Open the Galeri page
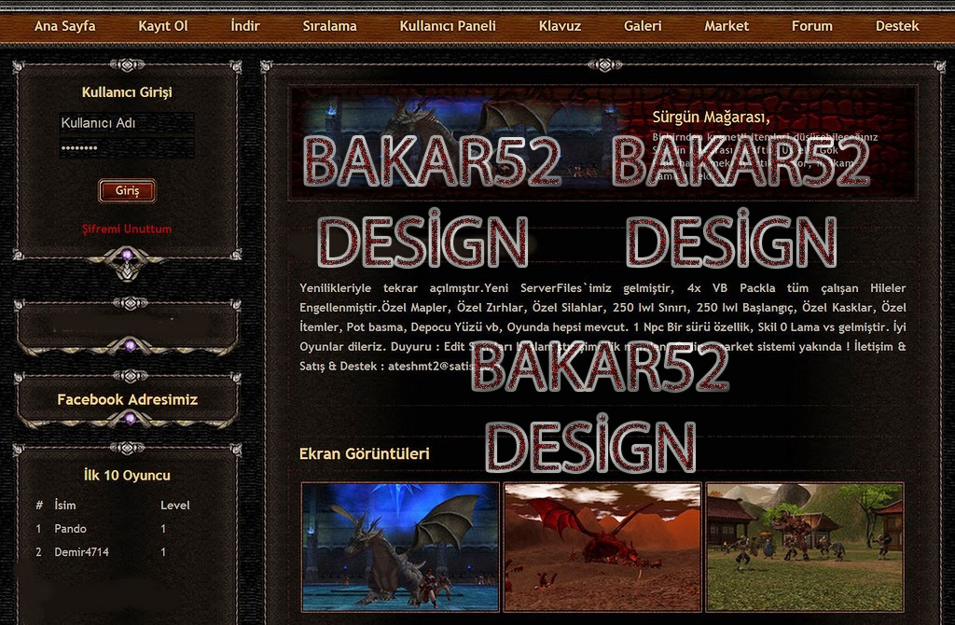 pos(643,26)
